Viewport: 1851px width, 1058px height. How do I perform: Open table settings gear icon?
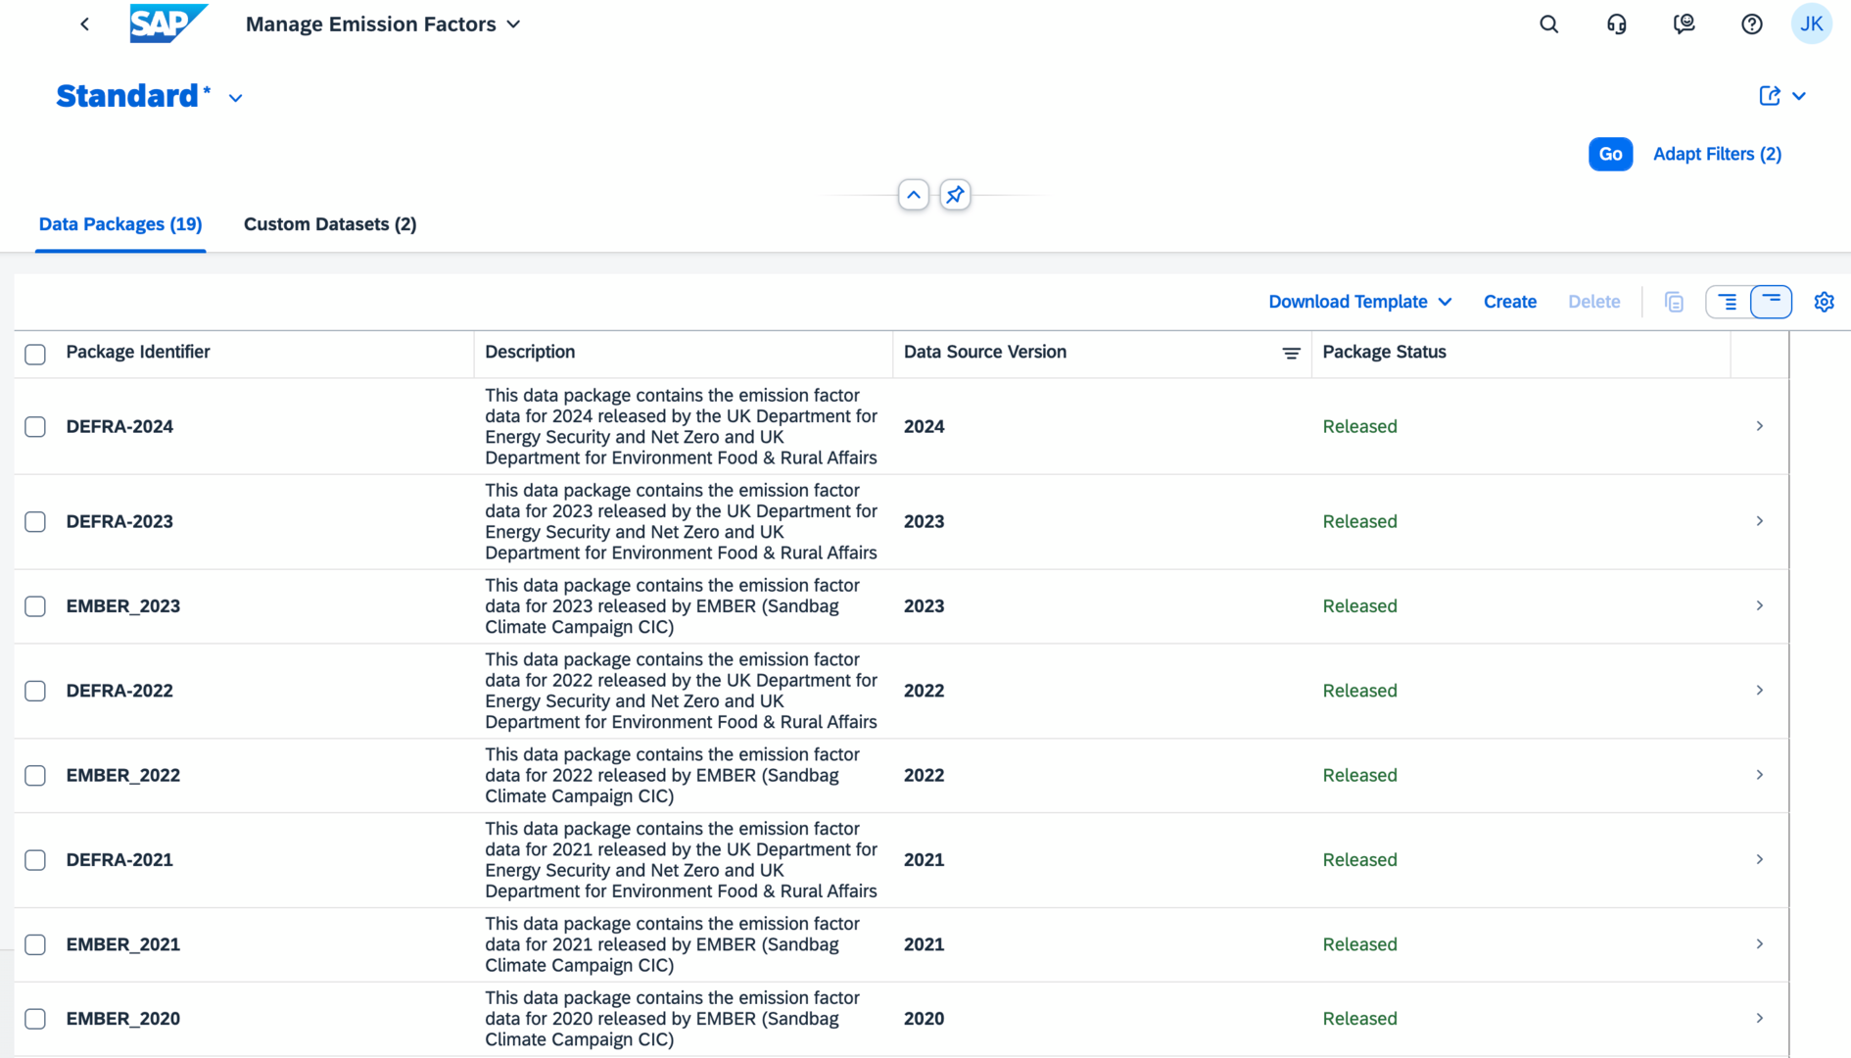pyautogui.click(x=1824, y=302)
